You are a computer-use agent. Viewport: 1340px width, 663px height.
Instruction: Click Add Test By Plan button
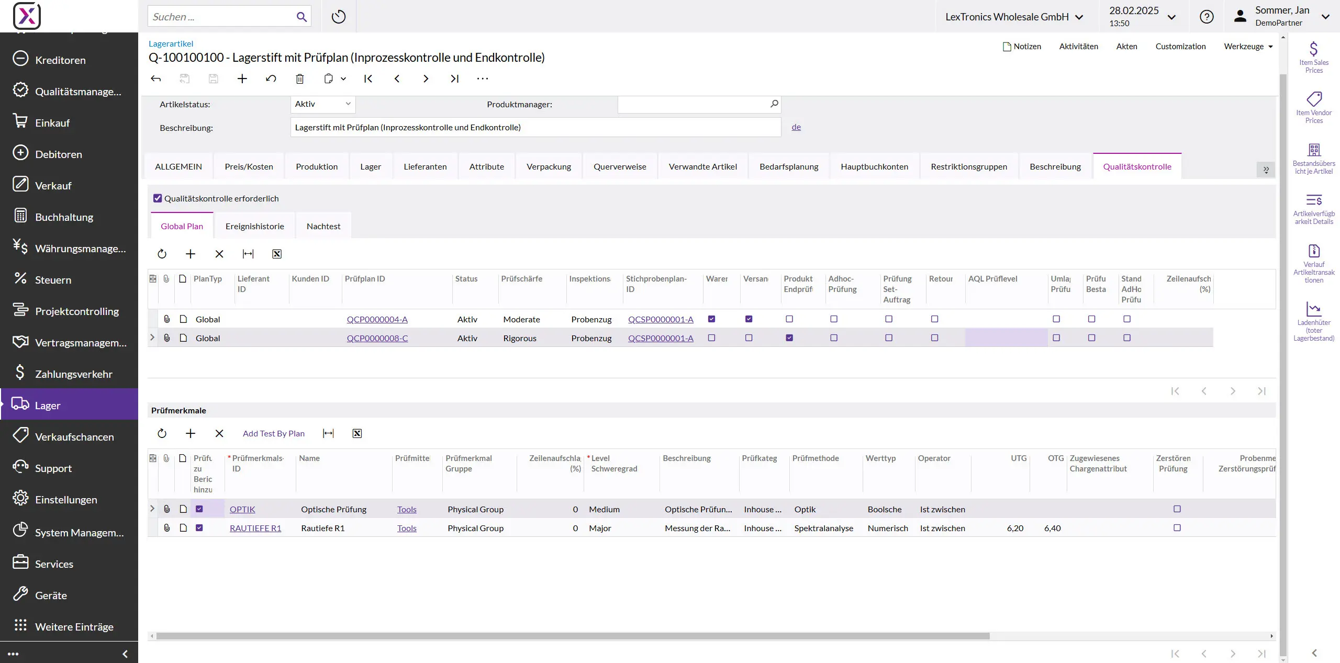coord(273,433)
